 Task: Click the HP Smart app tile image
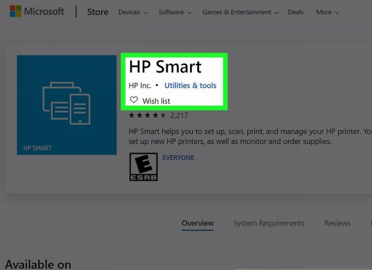(x=67, y=105)
